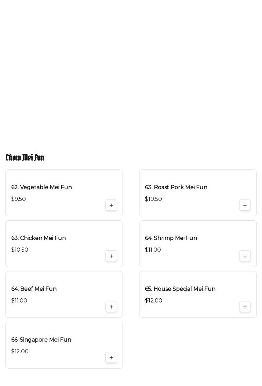Add Beef Mei Fun with plus icon
The height and width of the screenshot is (386, 262).
[x=111, y=307]
